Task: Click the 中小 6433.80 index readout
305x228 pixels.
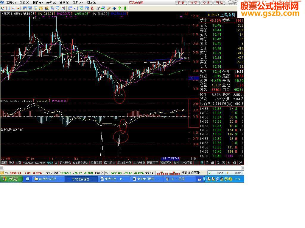Action: tap(113, 173)
